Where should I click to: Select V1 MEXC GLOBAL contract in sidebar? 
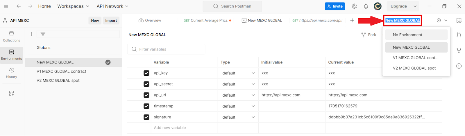point(73,71)
